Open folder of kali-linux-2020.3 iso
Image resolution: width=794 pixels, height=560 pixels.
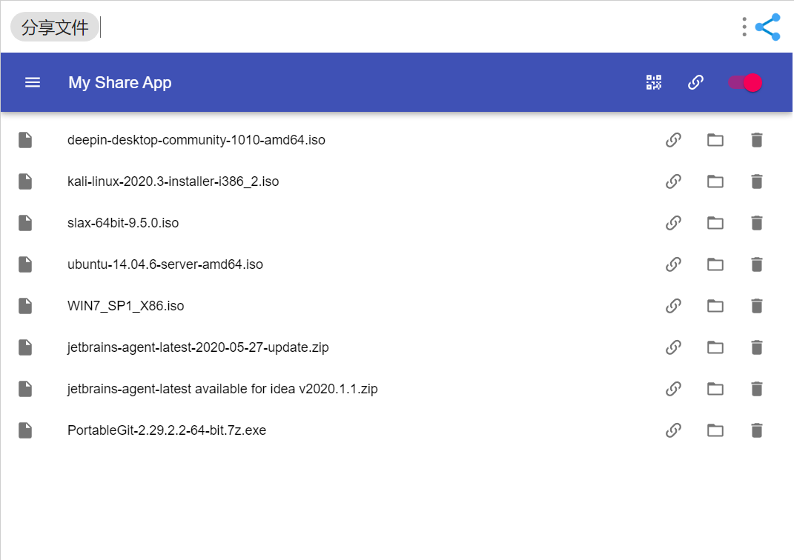pyautogui.click(x=715, y=181)
